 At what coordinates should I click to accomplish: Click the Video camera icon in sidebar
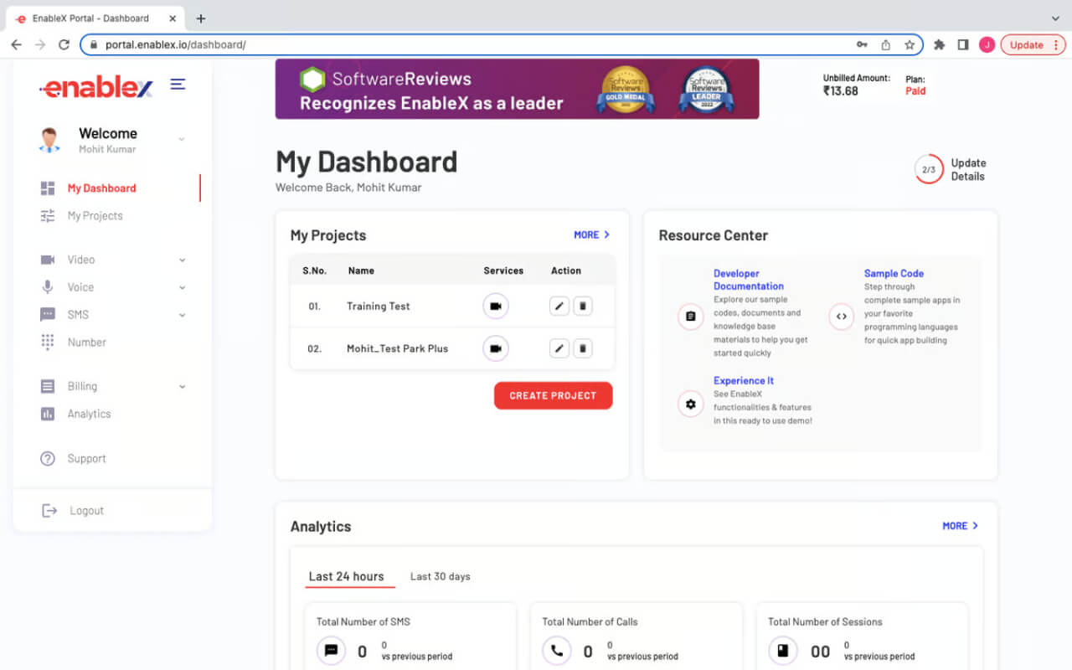(48, 260)
